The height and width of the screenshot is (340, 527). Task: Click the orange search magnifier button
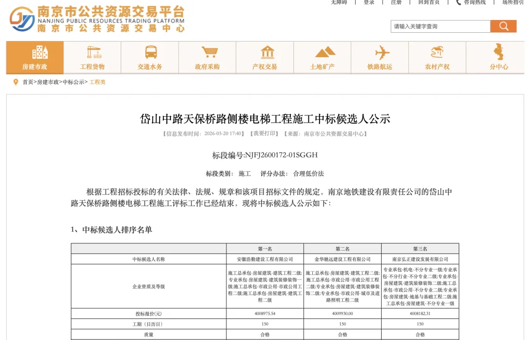click(503, 26)
